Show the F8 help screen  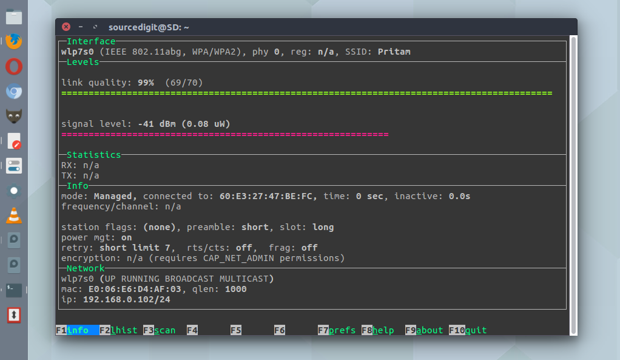click(378, 330)
